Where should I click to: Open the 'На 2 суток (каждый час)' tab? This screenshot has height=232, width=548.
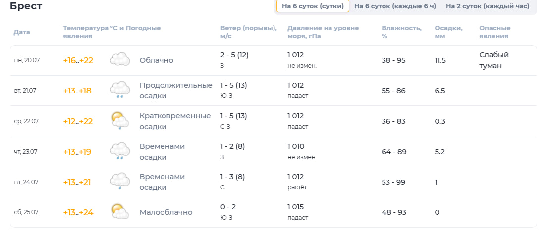488,6
